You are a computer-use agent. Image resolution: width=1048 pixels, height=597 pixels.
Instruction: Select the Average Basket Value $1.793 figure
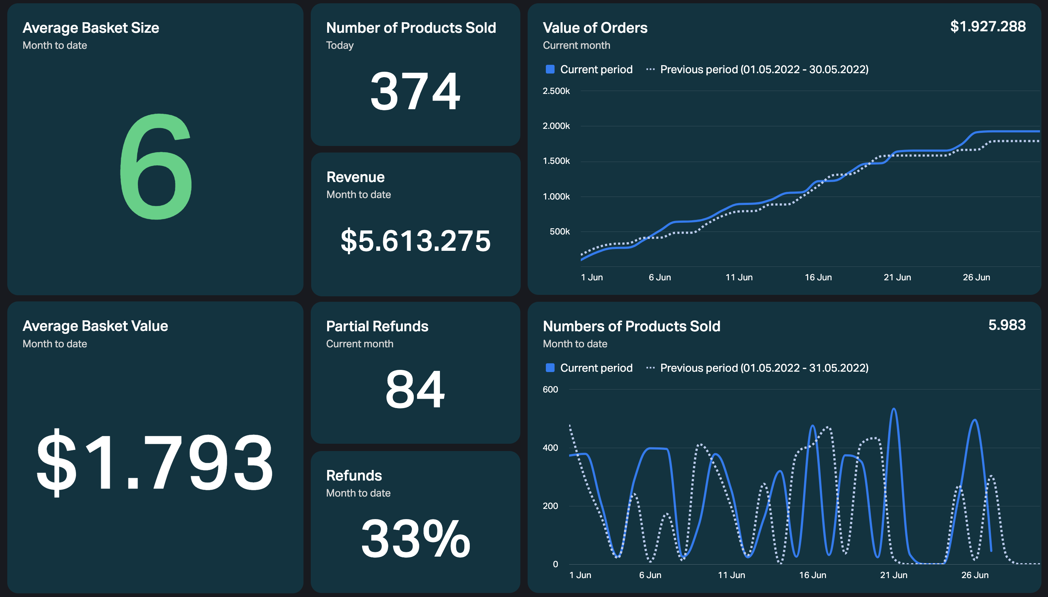155,463
